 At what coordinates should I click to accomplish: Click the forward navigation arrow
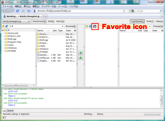(10, 11)
